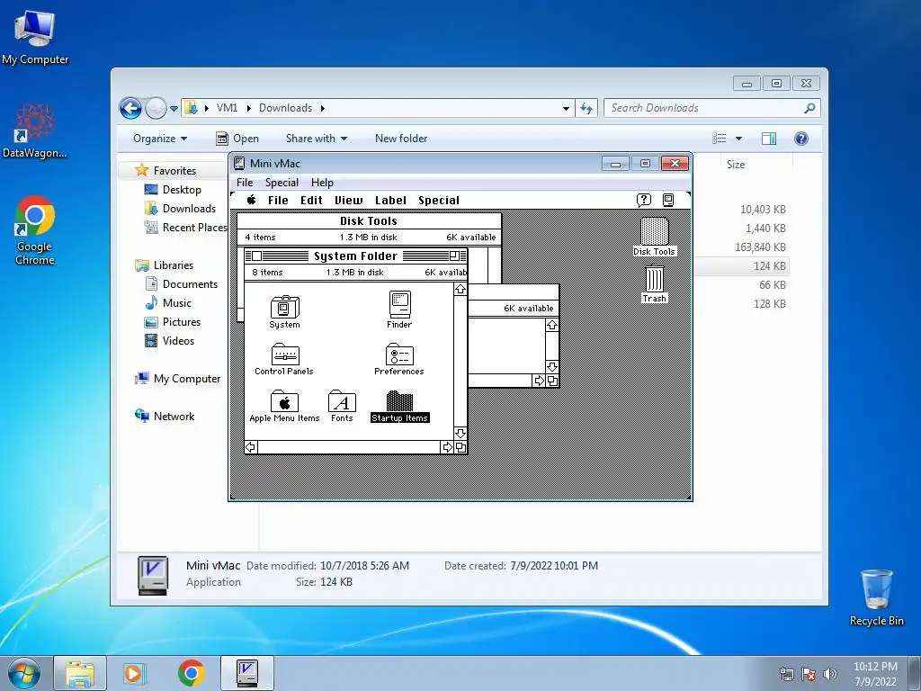Click scroll down arrow in background Mac window

click(x=552, y=367)
